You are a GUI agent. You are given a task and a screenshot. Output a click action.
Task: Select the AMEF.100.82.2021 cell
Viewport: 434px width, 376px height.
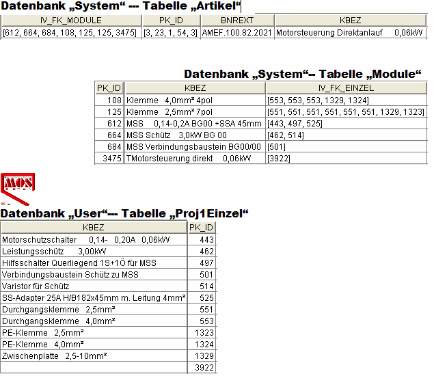click(x=237, y=32)
